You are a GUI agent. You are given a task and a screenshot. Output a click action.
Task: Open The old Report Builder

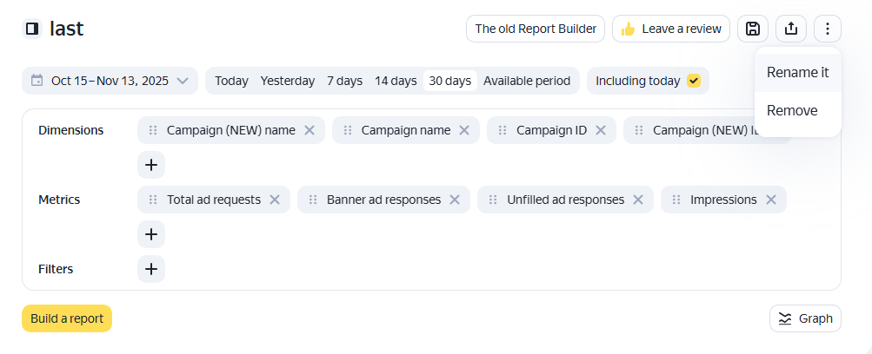point(536,29)
